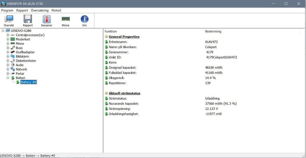Click the Centralprocessor(er) chip icon
The width and height of the screenshot is (306, 158).
[13, 35]
